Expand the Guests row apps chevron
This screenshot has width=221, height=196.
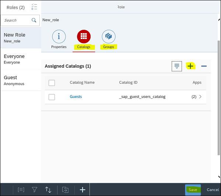coord(200,97)
